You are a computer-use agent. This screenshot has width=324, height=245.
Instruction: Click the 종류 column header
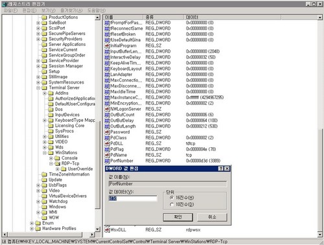[x=163, y=17]
